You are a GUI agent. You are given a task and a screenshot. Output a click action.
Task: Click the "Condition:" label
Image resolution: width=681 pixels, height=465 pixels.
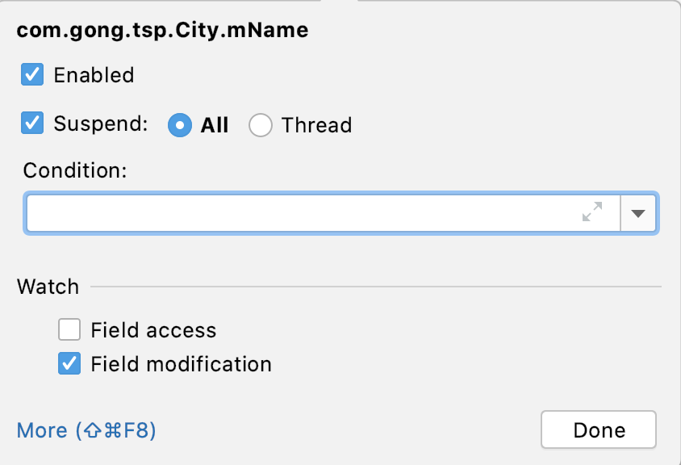75,170
